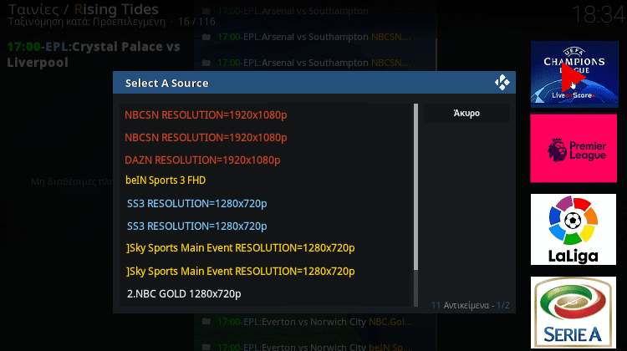627x351 pixels.
Task: Select the beIN Sports 3 FHD source
Action: click(x=166, y=180)
